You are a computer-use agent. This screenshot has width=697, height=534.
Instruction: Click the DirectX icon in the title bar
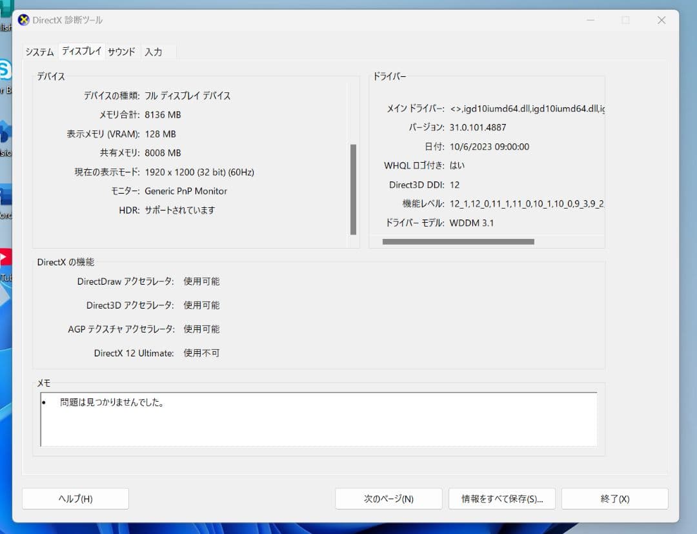(x=24, y=20)
